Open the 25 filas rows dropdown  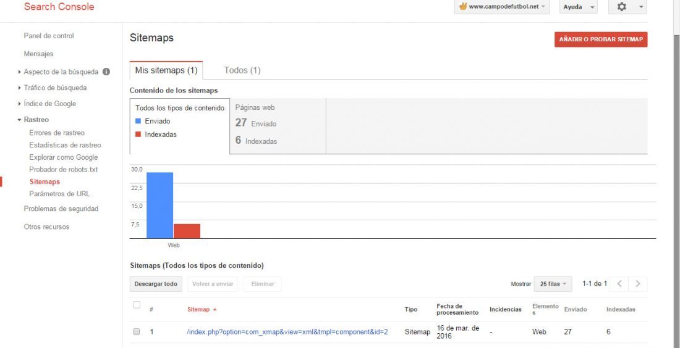click(x=553, y=284)
